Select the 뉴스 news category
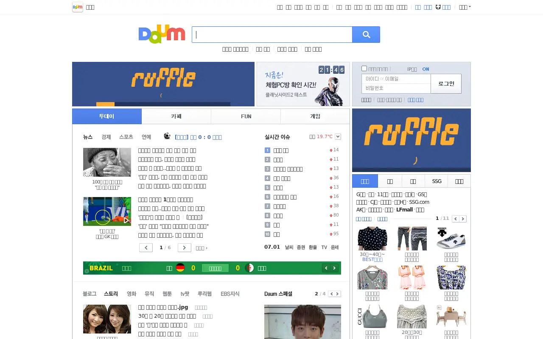 (88, 137)
